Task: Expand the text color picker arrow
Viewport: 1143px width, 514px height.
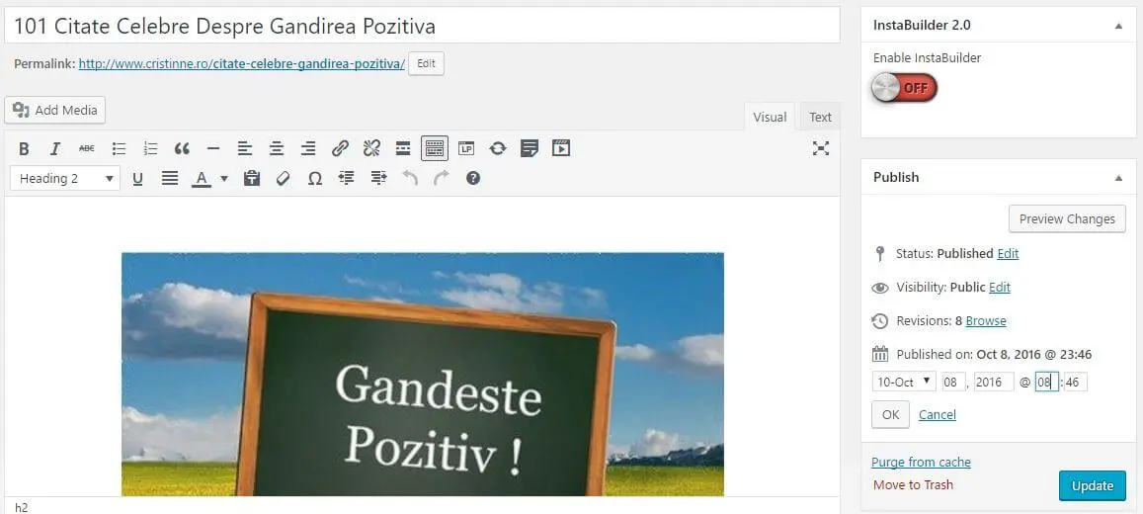Action: [224, 179]
